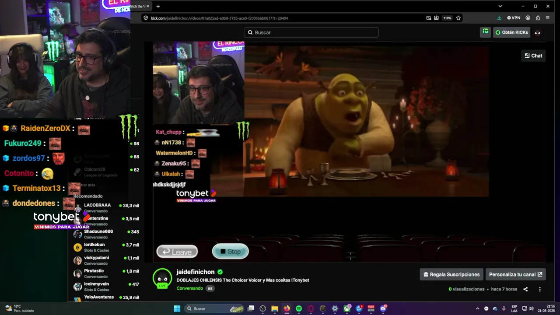Viewport: 560px width, 315px height.
Task: Click the Obtén KICKs button
Action: pyautogui.click(x=511, y=32)
